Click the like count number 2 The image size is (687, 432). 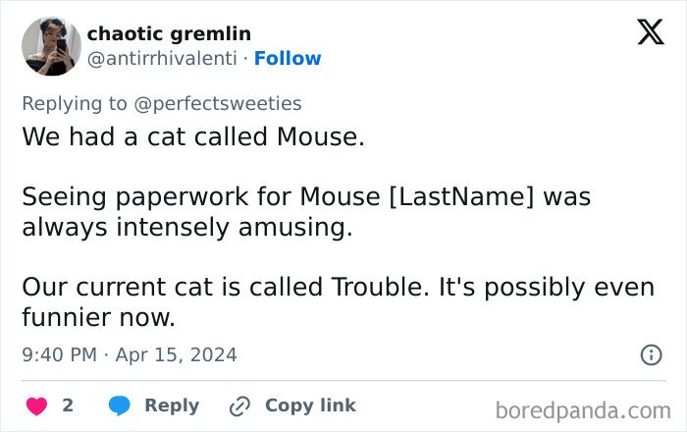click(x=68, y=405)
